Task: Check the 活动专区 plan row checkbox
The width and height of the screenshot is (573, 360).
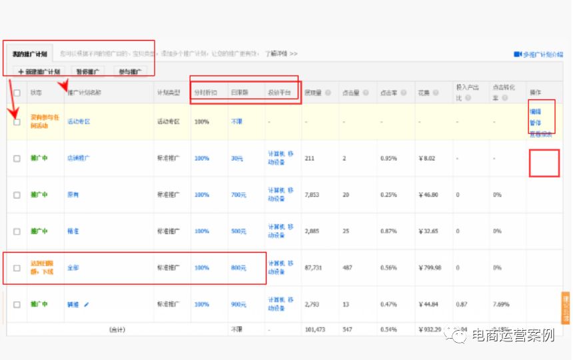Action: pyautogui.click(x=17, y=122)
